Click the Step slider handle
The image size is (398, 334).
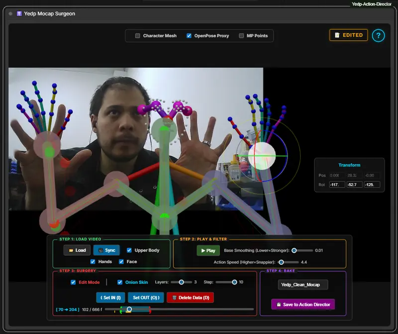tap(234, 282)
